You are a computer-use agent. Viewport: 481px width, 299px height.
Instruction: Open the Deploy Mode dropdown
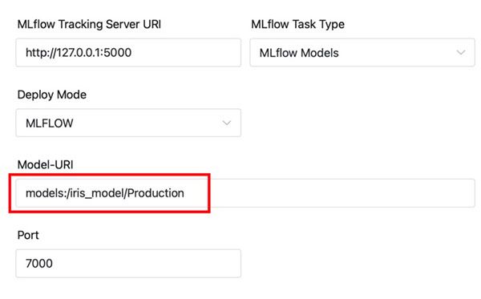(x=128, y=123)
